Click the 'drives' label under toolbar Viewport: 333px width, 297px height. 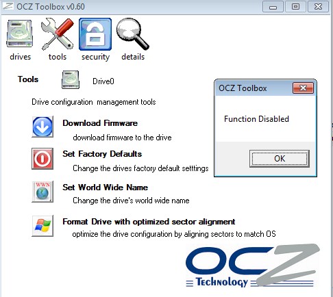tap(20, 57)
